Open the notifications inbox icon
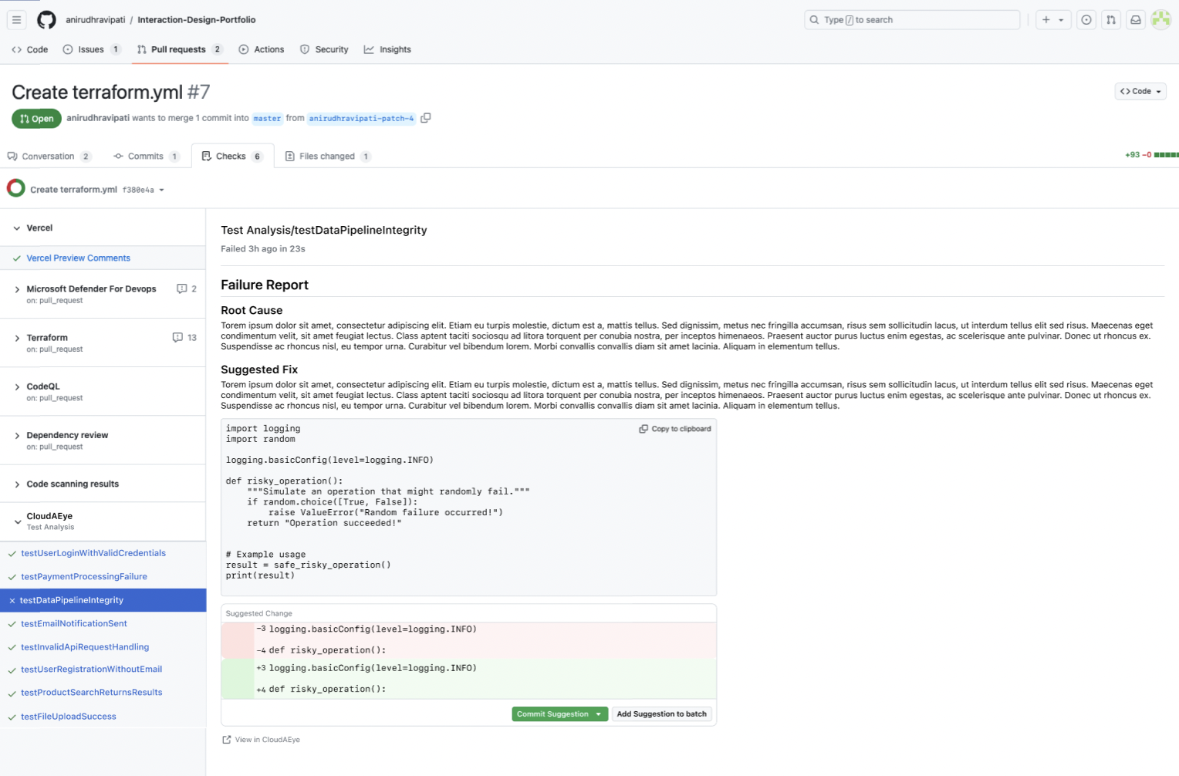Image resolution: width=1179 pixels, height=776 pixels. click(x=1136, y=20)
